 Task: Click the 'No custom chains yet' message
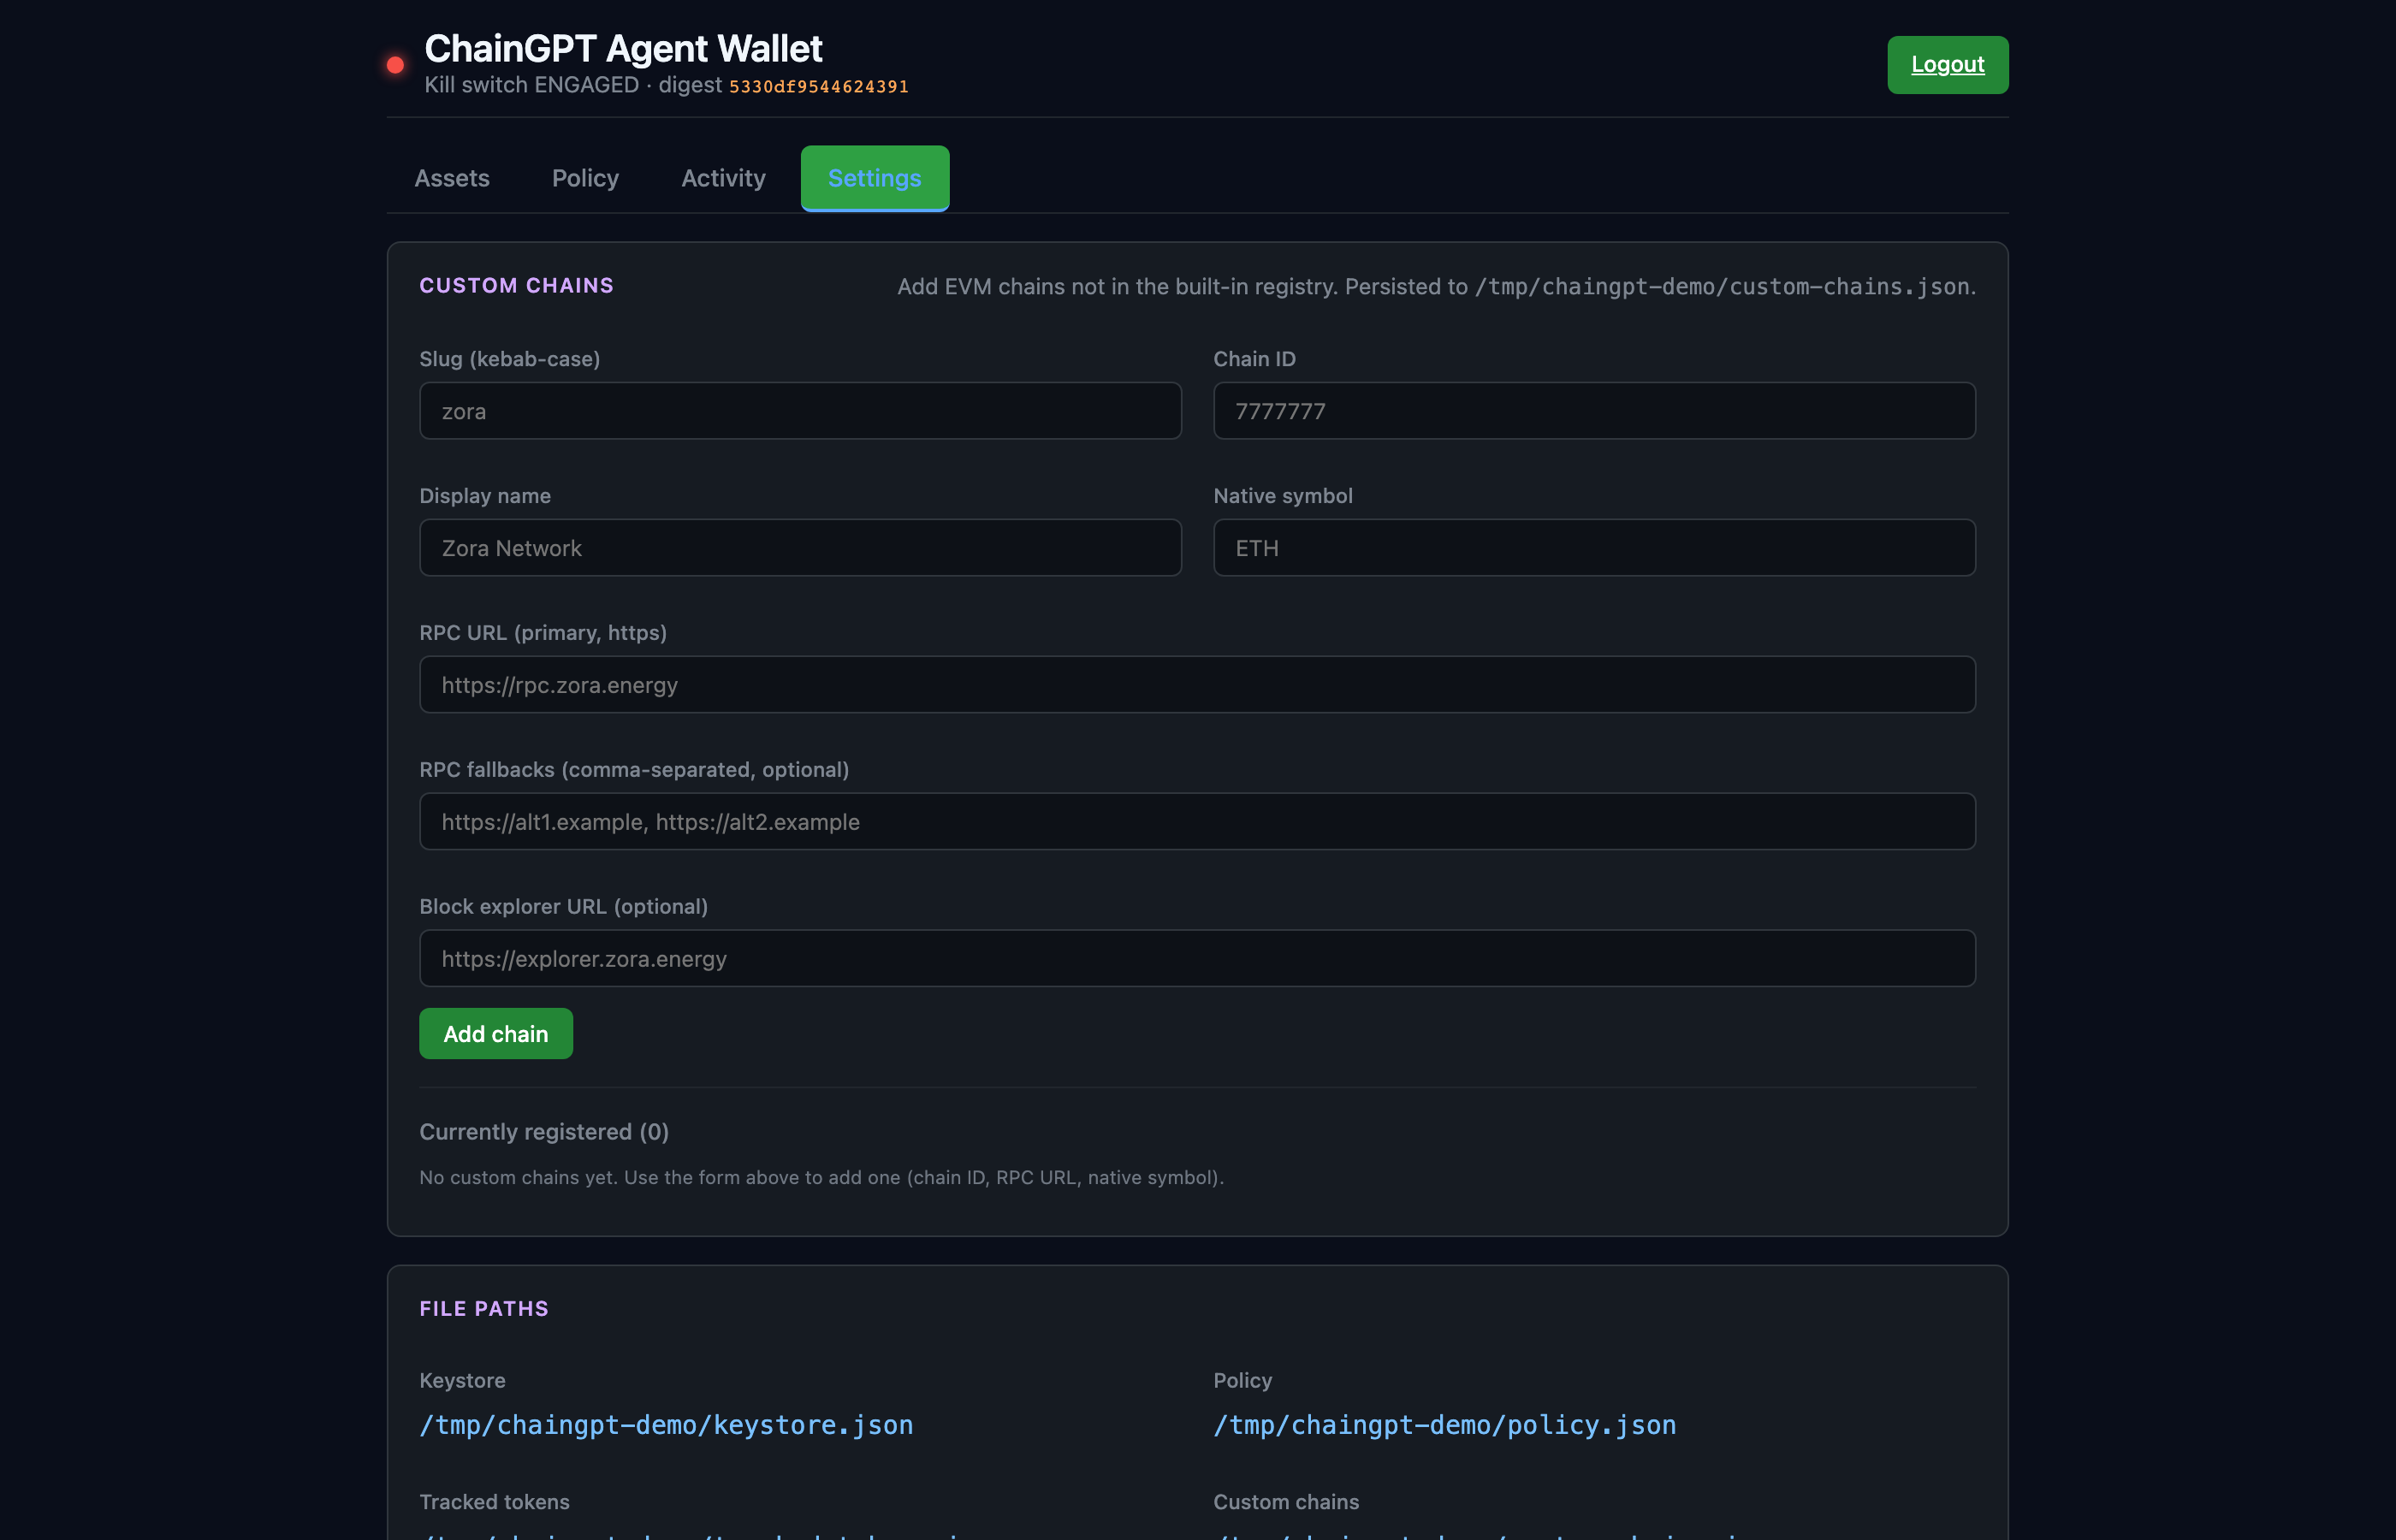821,1178
